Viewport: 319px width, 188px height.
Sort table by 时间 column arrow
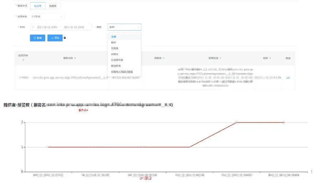coord(270,58)
